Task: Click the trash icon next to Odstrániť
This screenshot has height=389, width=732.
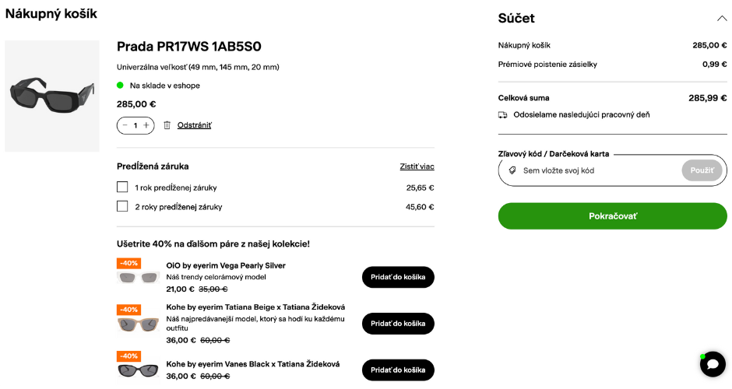Action: coord(167,125)
